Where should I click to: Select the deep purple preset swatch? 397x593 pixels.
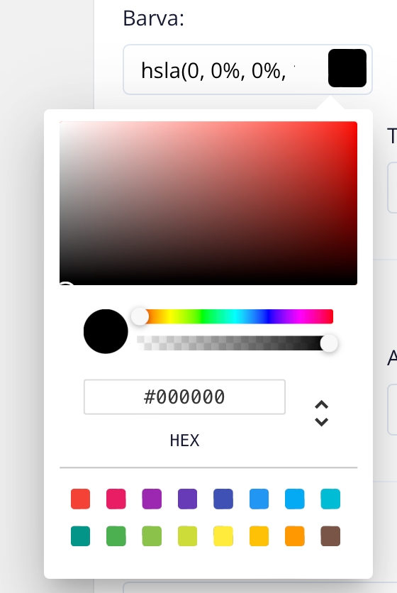click(x=188, y=499)
